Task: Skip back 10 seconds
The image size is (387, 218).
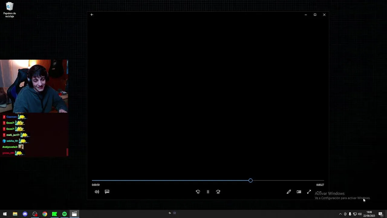Action: click(x=198, y=192)
